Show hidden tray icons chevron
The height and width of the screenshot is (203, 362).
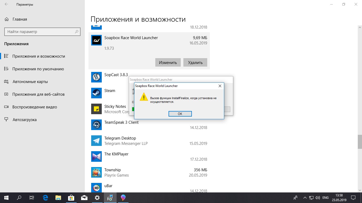pos(305,197)
